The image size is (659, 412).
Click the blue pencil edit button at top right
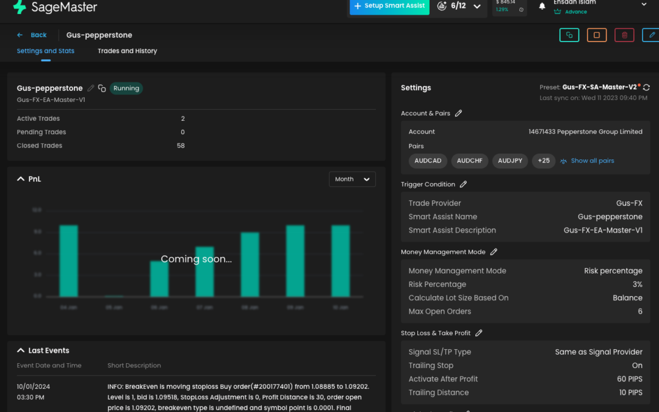coord(651,35)
